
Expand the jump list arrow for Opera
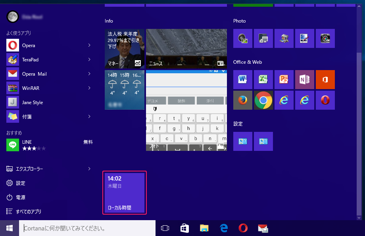pyautogui.click(x=89, y=45)
